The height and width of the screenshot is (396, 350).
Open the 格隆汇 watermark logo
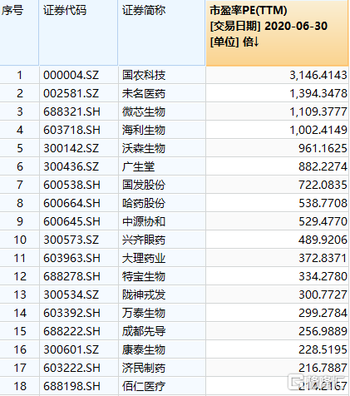(x=317, y=383)
